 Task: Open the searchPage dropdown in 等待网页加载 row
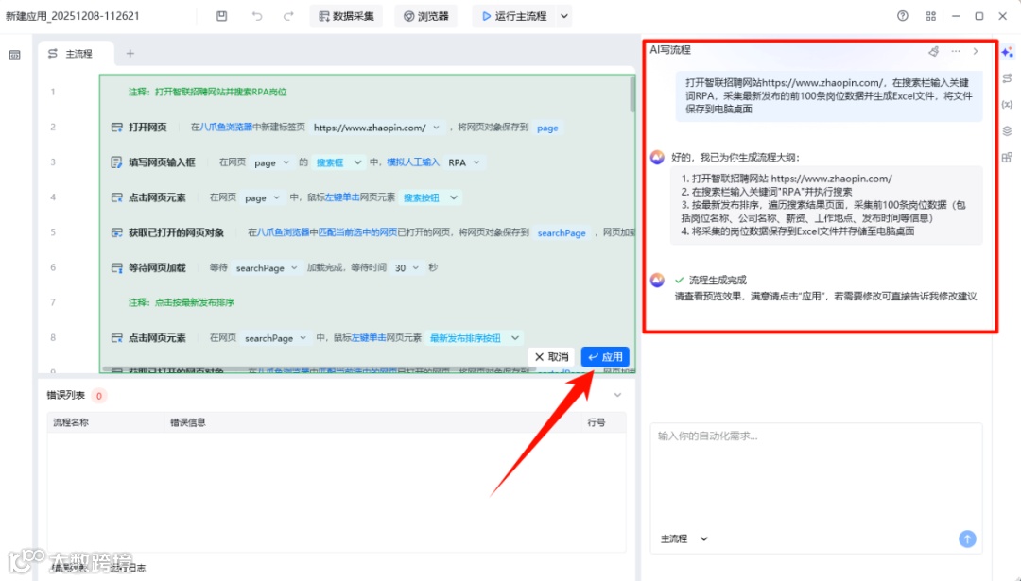[294, 267]
